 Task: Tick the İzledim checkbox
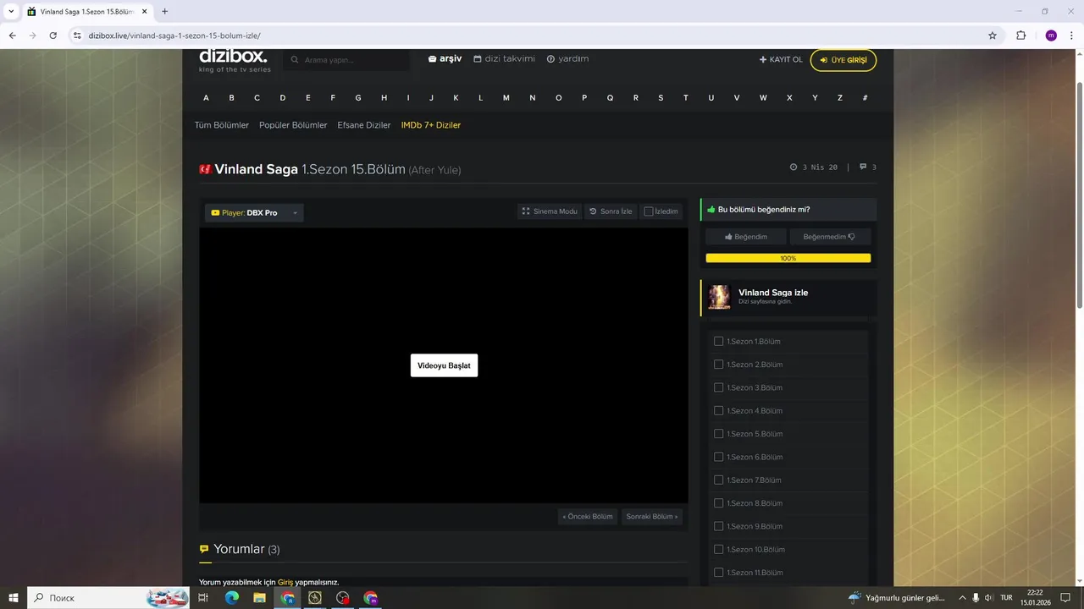click(x=649, y=211)
